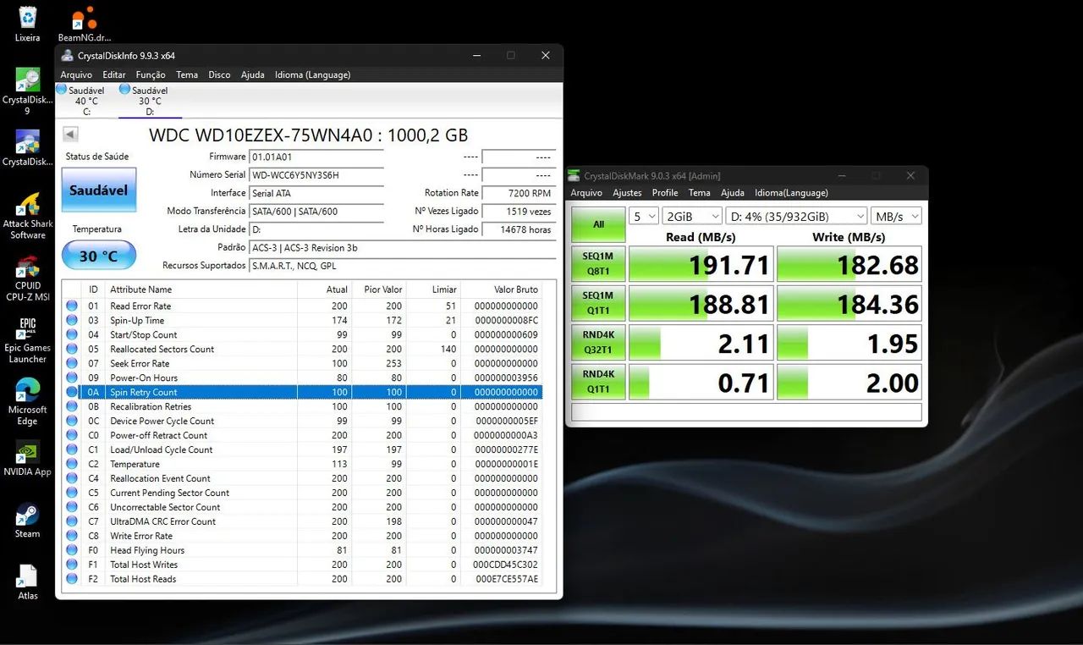Run all benchmarks with the All button

[x=598, y=225]
